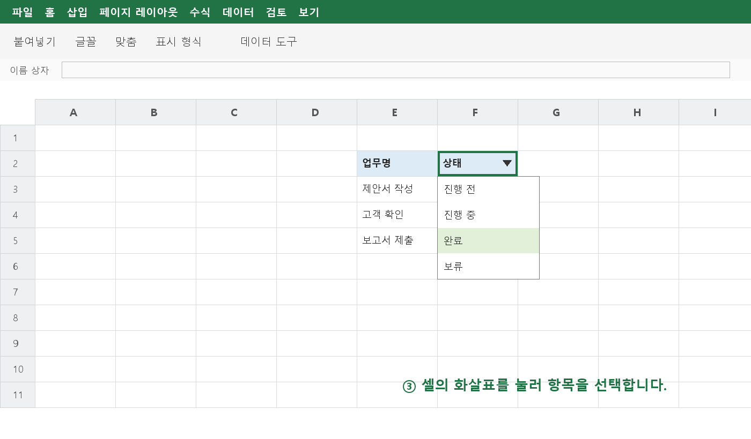
Task: Open the 맞춤 ribbon group
Action: click(x=126, y=42)
